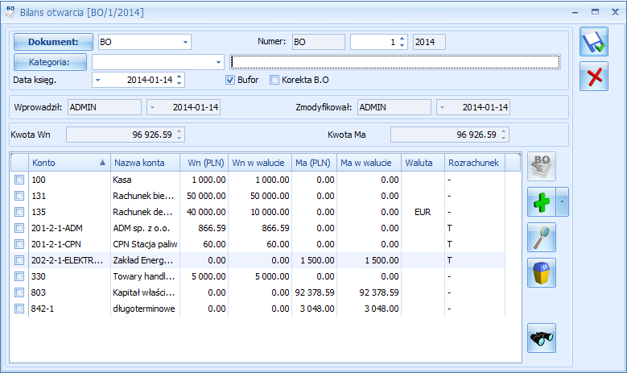The image size is (627, 373).
Task: Toggle the Bufor checkbox
Action: tap(230, 80)
